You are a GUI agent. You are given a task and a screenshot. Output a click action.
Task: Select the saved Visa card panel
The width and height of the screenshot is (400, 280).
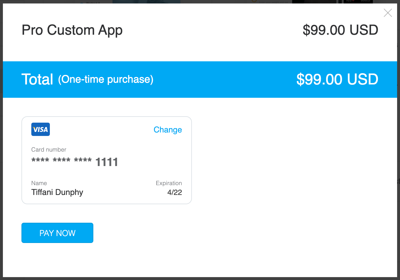[106, 160]
